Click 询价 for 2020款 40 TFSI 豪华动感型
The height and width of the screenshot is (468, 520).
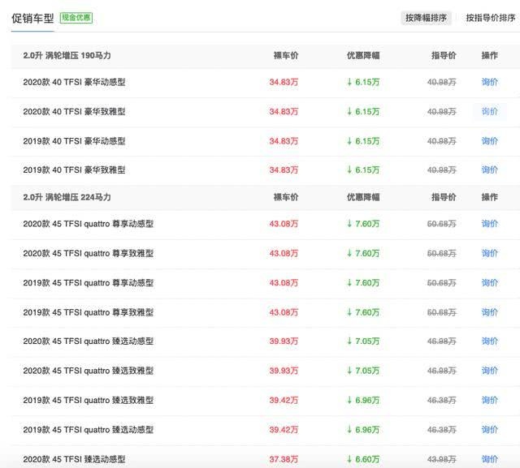click(x=489, y=82)
